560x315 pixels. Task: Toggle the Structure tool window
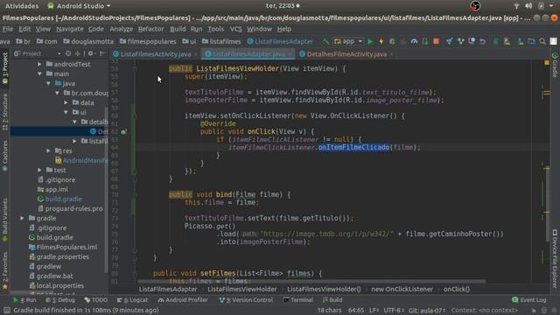[5, 112]
